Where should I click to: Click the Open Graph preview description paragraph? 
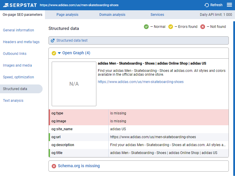pos(162,72)
